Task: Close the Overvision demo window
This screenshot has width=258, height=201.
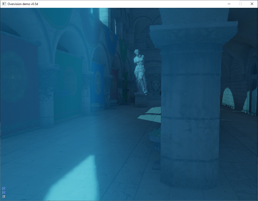Action: [252, 4]
